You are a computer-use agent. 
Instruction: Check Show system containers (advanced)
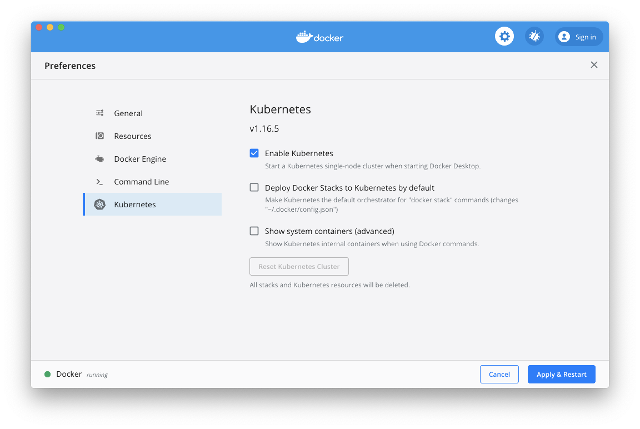[x=254, y=231]
